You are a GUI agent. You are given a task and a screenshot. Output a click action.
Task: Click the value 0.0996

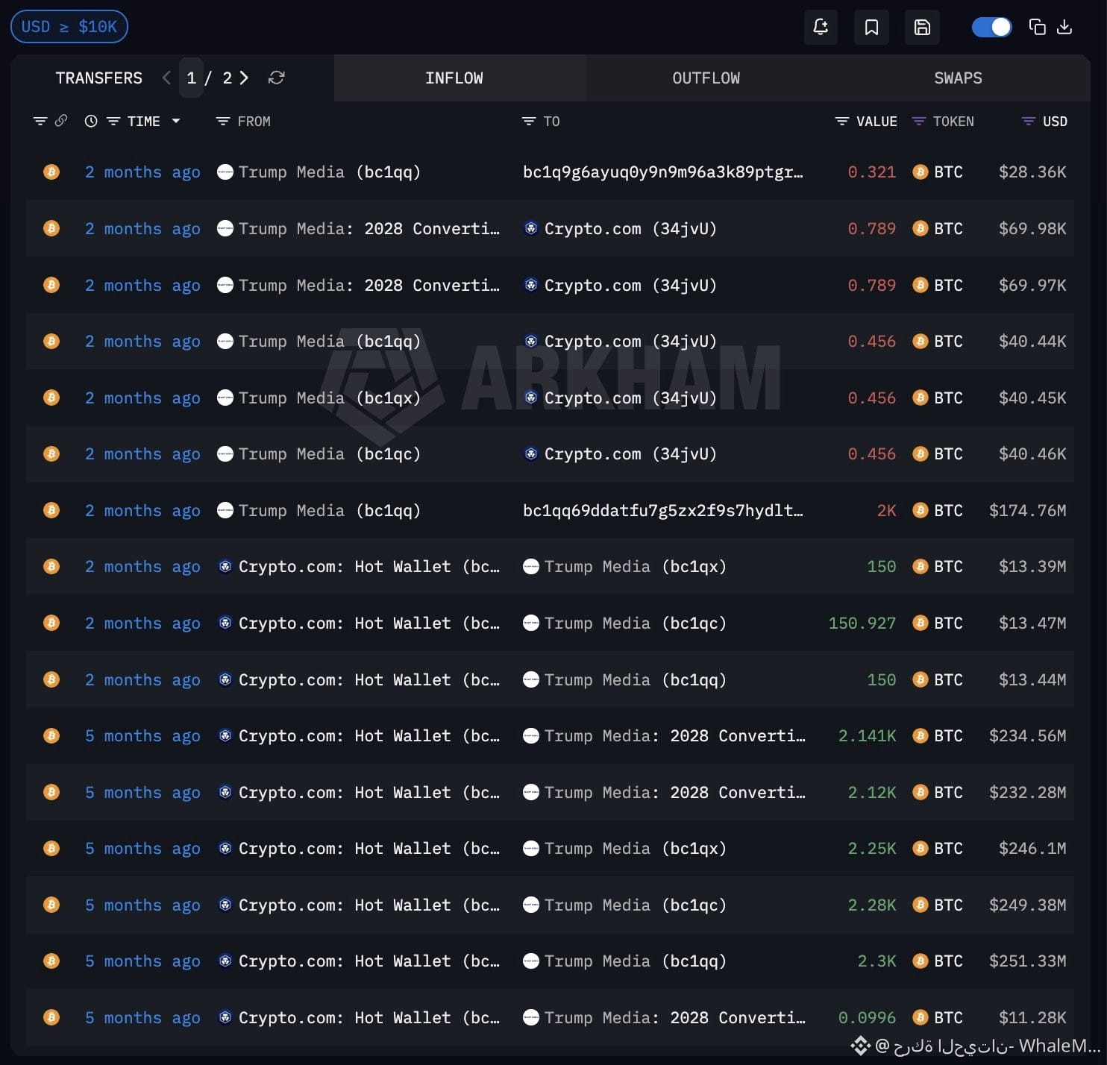click(867, 1017)
